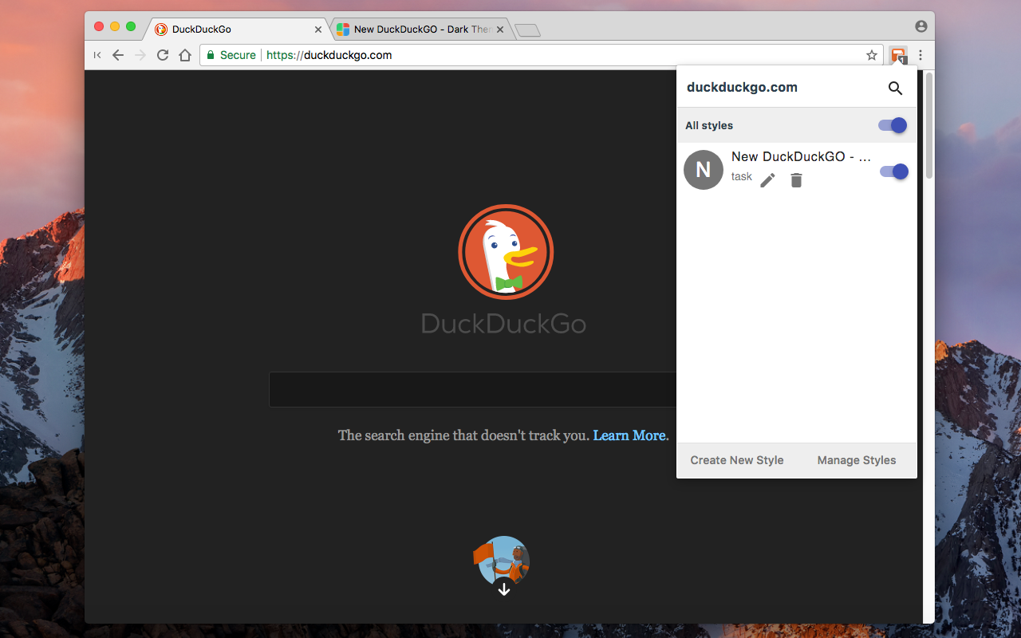
Task: Open a new tab with the blank tab button
Action: click(x=527, y=30)
